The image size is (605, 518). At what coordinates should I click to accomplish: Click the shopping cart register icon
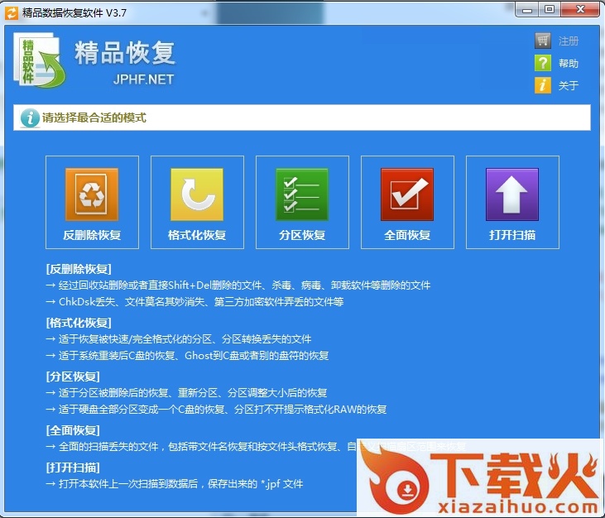[542, 41]
